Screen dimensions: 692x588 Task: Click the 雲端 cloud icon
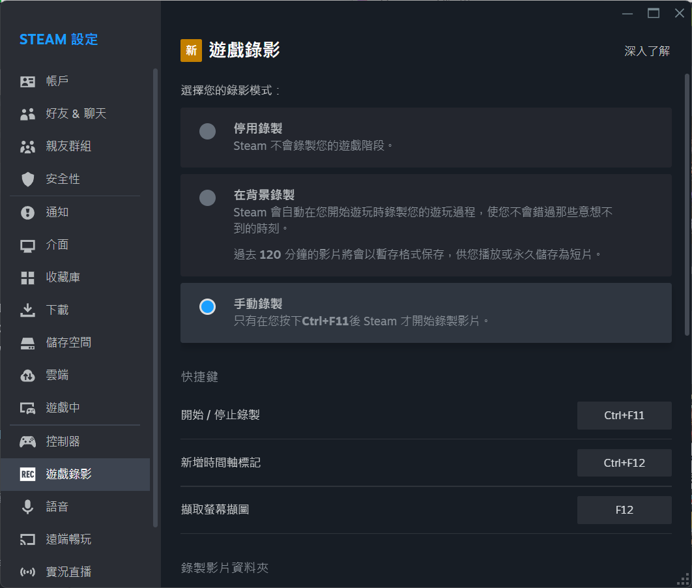[27, 375]
